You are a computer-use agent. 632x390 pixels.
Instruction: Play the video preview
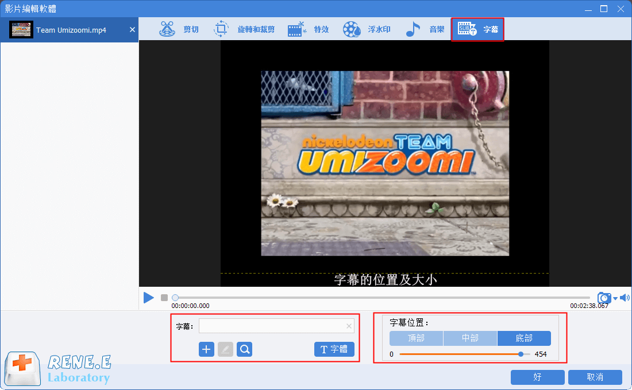click(x=149, y=298)
